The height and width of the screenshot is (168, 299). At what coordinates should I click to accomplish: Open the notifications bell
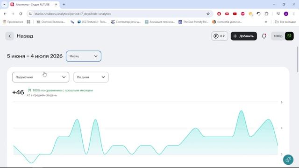tap(264, 36)
